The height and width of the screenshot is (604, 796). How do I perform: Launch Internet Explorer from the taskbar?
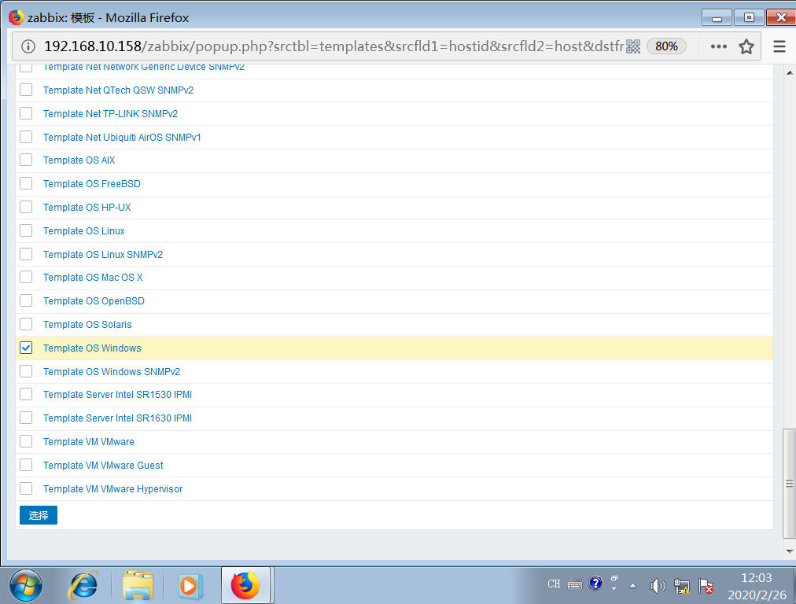click(83, 585)
